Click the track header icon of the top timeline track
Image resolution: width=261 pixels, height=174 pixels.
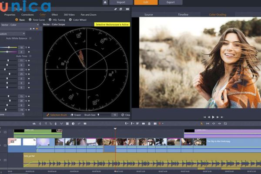click(5, 132)
